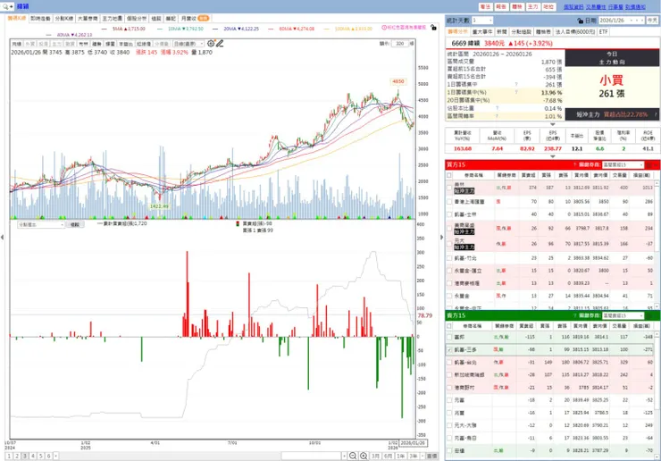The height and width of the screenshot is (461, 661).
Task: Toggle select-all checkbox in 買方15 header
Action: [449, 175]
